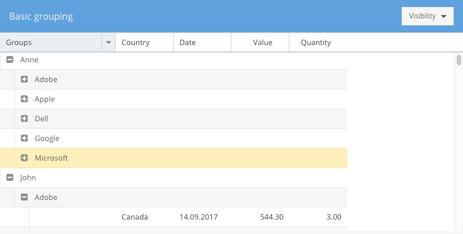Select the Anne row label
463x234 pixels.
pos(30,60)
